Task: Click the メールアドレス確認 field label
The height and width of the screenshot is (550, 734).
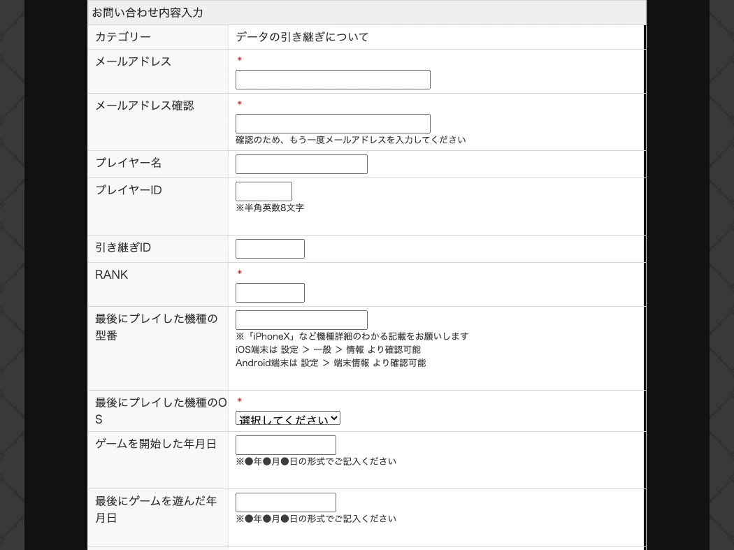Action: point(145,106)
